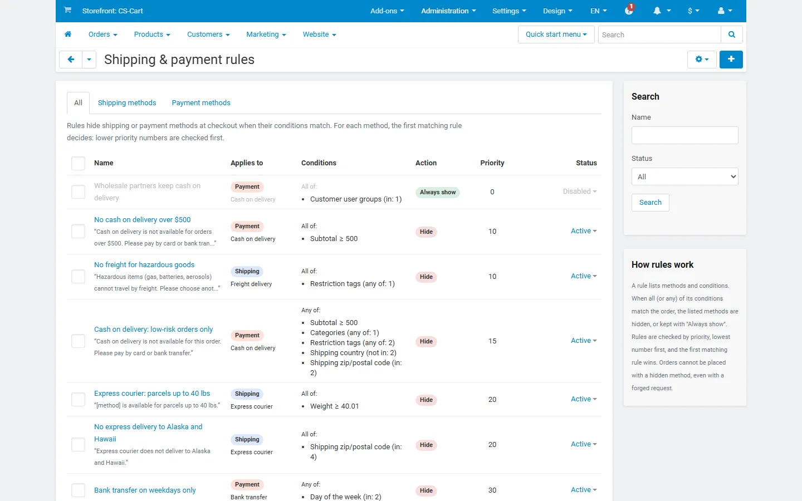Open the Website menu
Image resolution: width=802 pixels, height=501 pixels.
[320, 35]
